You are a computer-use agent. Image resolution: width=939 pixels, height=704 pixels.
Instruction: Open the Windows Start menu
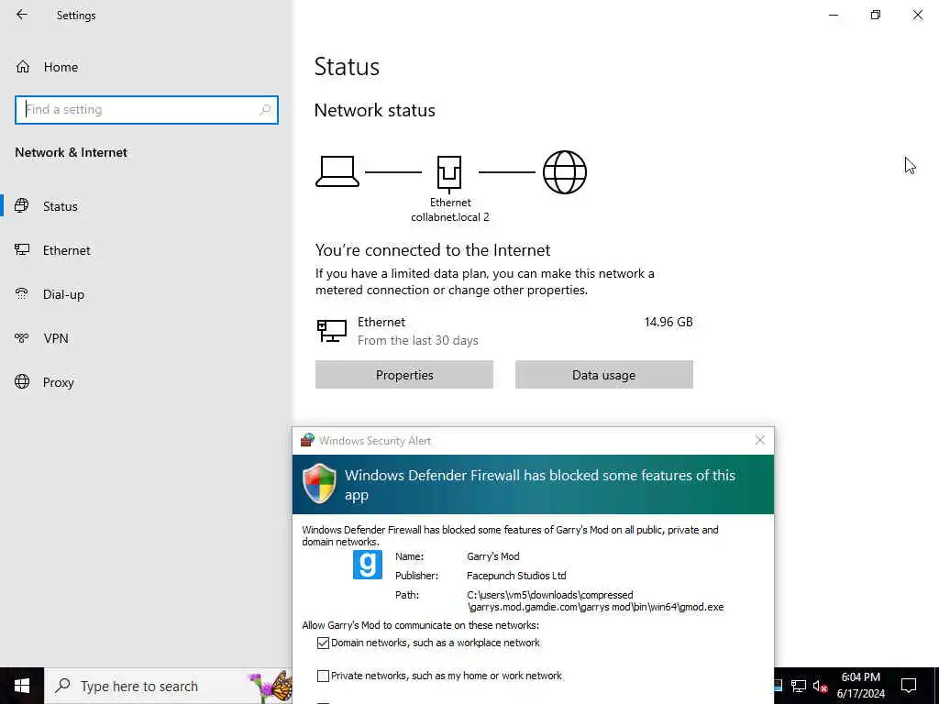pos(22,686)
